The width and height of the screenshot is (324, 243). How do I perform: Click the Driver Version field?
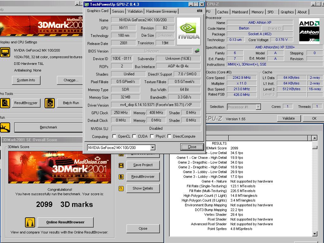tap(156, 105)
